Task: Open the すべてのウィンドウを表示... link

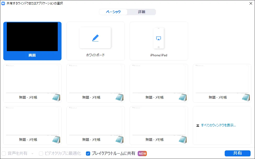Action: (218, 125)
